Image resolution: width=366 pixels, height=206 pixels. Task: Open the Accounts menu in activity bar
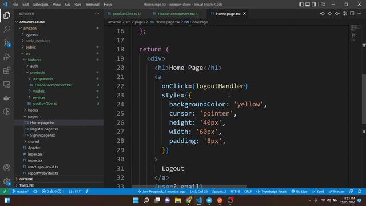click(7, 168)
